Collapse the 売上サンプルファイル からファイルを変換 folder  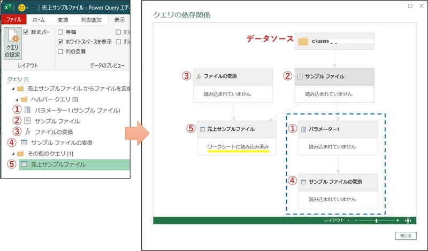pos(13,89)
